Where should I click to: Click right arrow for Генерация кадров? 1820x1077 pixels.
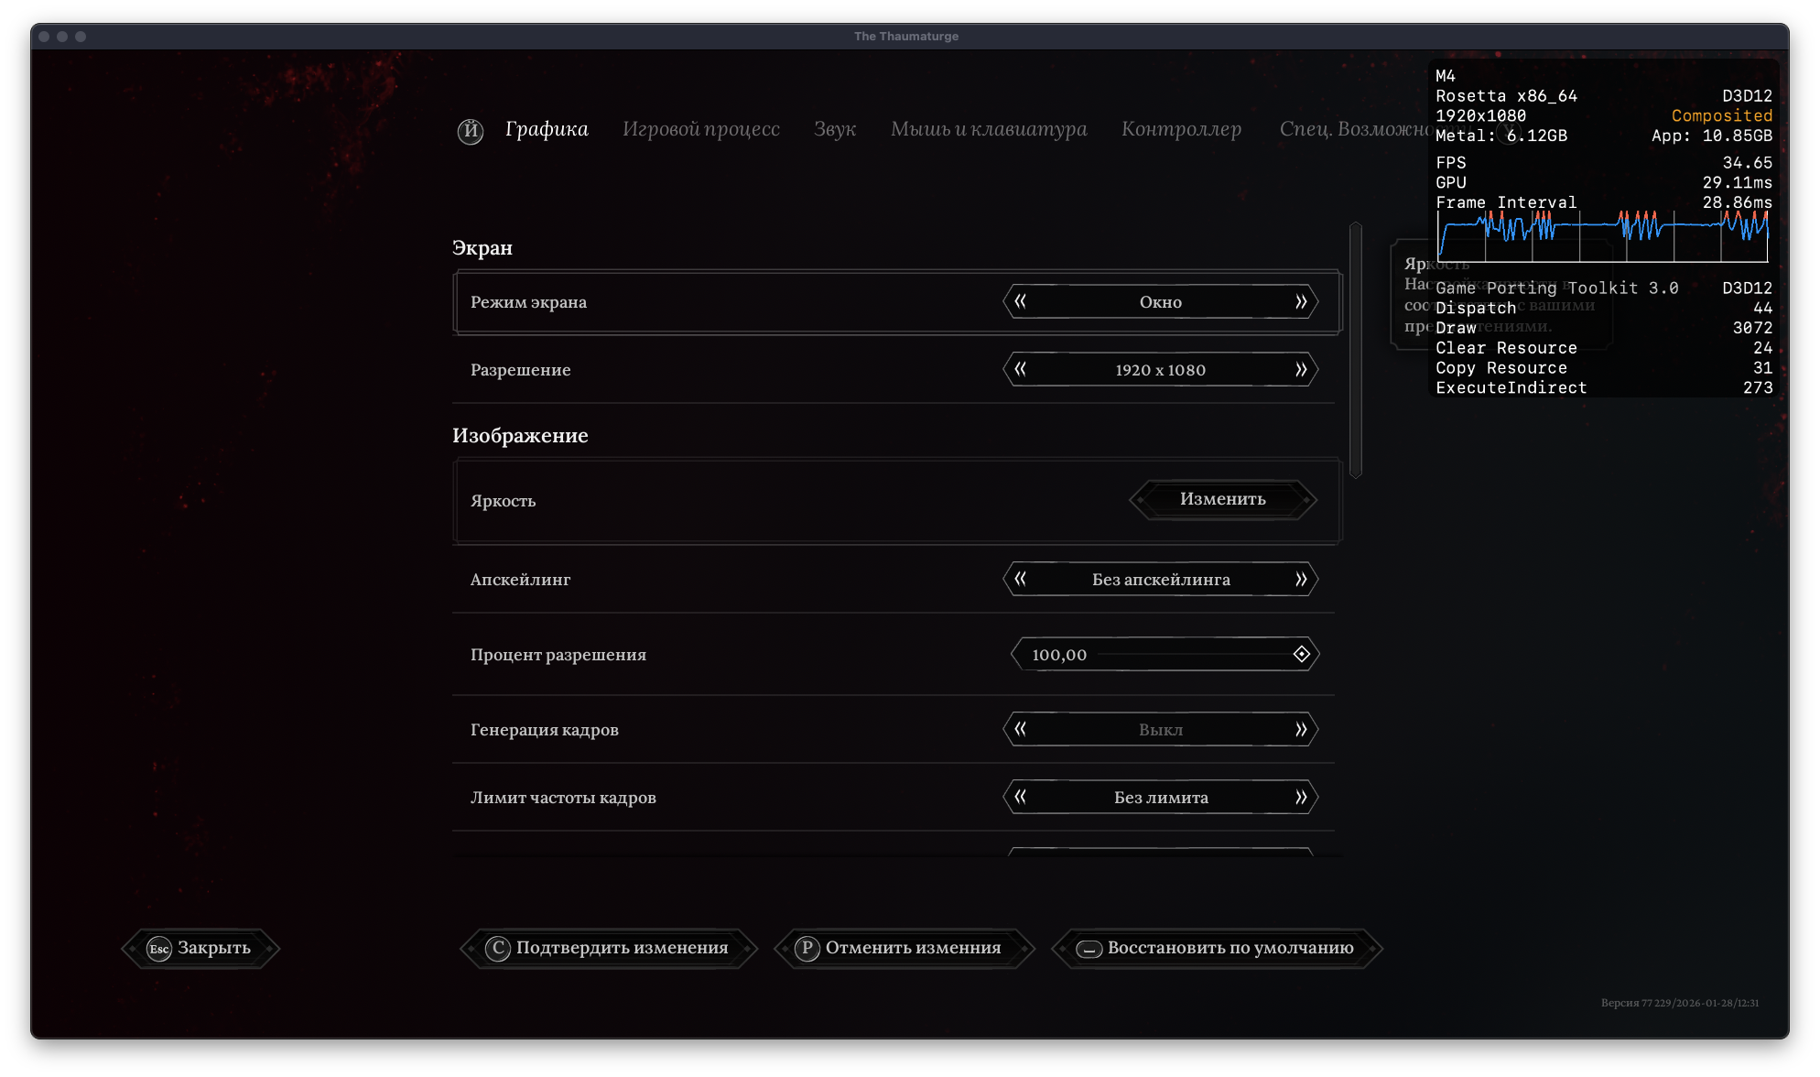tap(1301, 729)
